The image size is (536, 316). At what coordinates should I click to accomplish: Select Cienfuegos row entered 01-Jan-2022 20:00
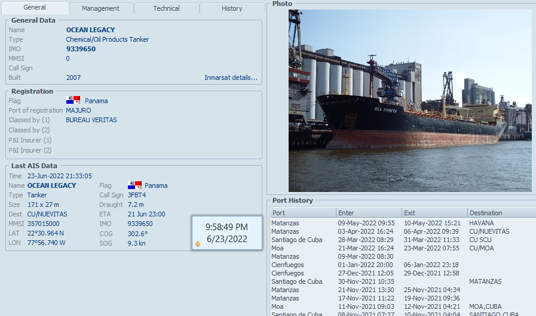coord(403,265)
